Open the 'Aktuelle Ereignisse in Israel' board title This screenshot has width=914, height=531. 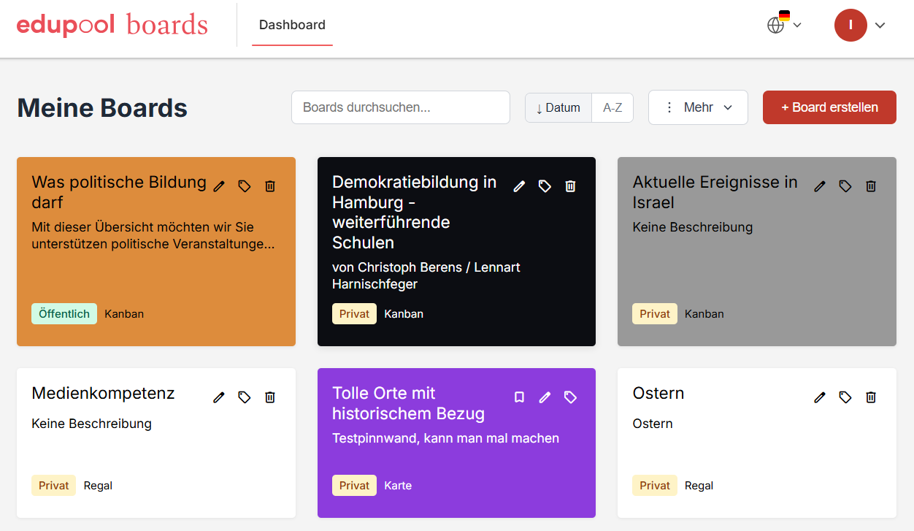coord(715,192)
